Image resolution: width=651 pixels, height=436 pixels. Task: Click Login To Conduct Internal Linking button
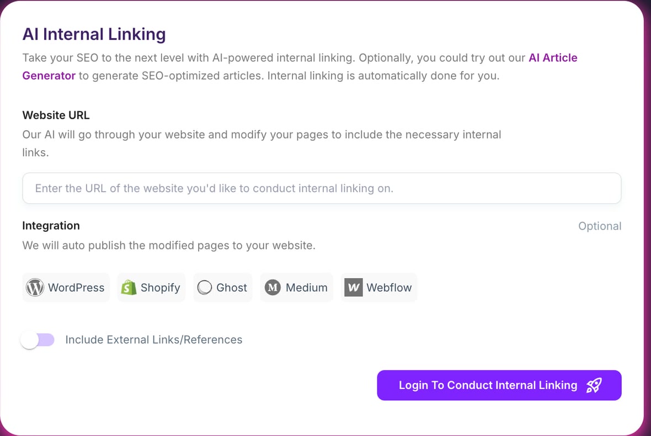click(499, 385)
